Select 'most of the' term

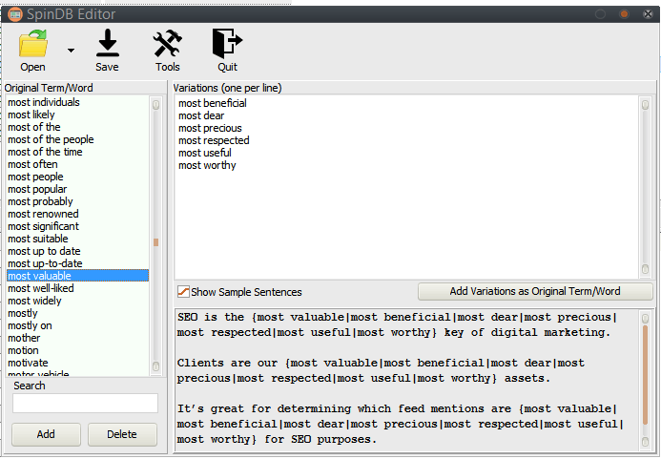click(x=77, y=127)
